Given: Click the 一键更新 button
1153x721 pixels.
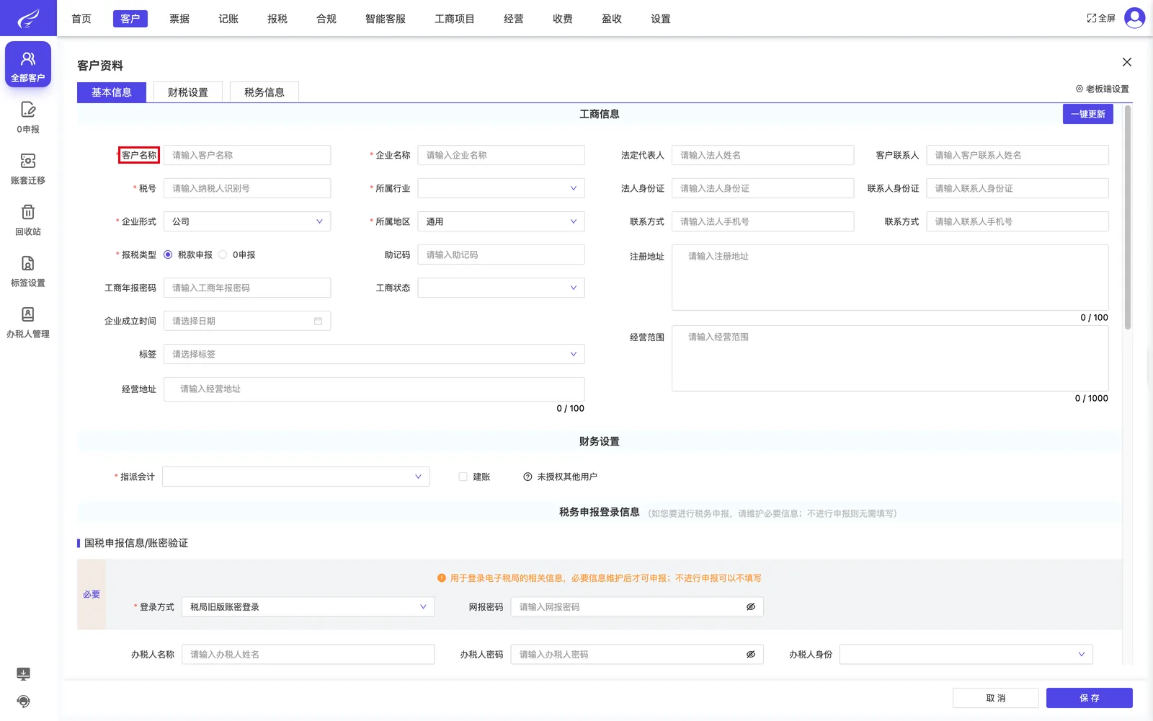Looking at the screenshot, I should pos(1088,114).
